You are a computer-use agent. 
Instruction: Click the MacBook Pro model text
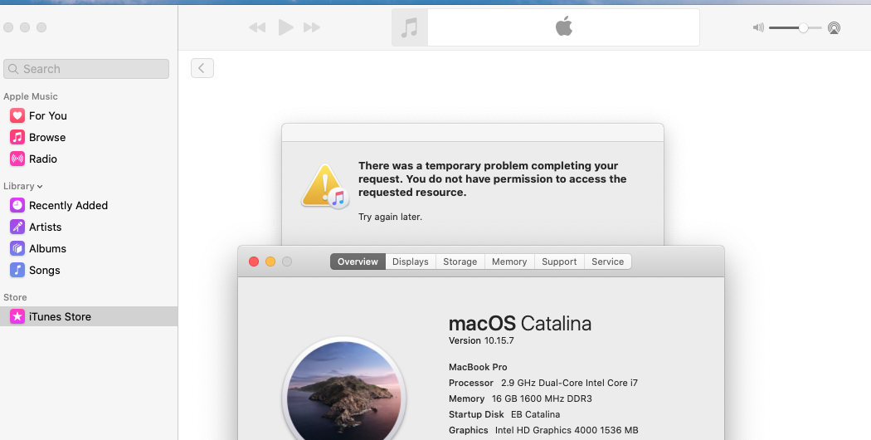pos(478,367)
